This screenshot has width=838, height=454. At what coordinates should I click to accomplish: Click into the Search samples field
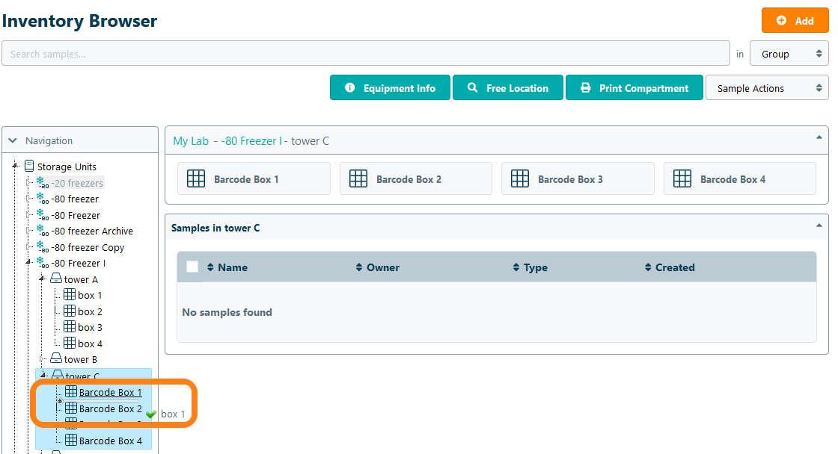[x=365, y=54]
